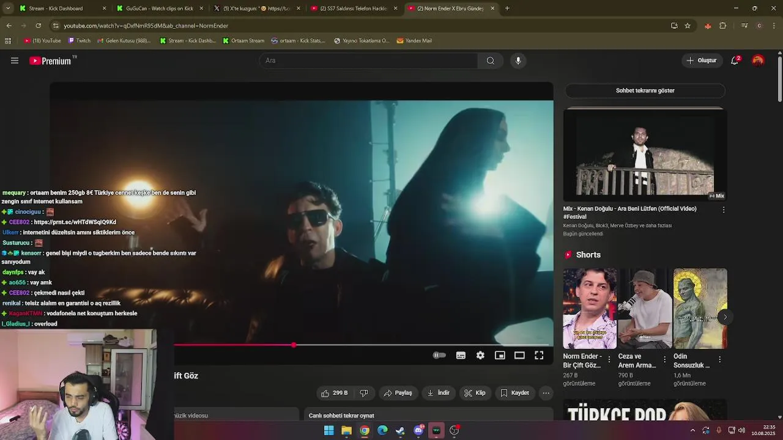Open Ceza ve Arem Arma short
This screenshot has width=783, height=440.
[645, 309]
